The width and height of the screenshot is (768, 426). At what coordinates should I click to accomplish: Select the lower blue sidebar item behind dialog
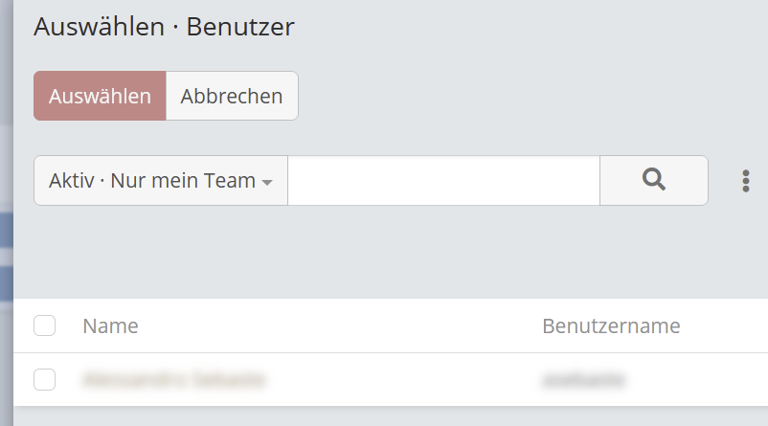tap(7, 283)
